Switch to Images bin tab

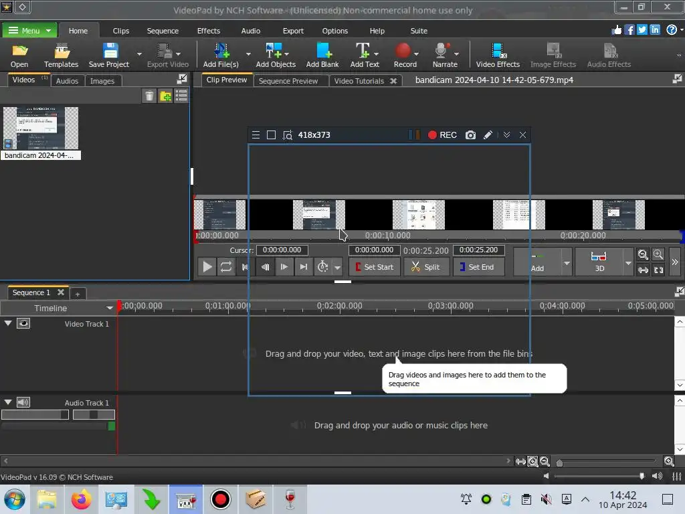pyautogui.click(x=102, y=81)
